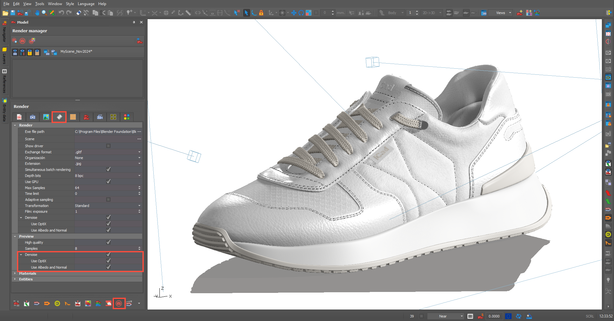Open the Depth bits dropdown
The height and width of the screenshot is (321, 614).
(x=139, y=176)
